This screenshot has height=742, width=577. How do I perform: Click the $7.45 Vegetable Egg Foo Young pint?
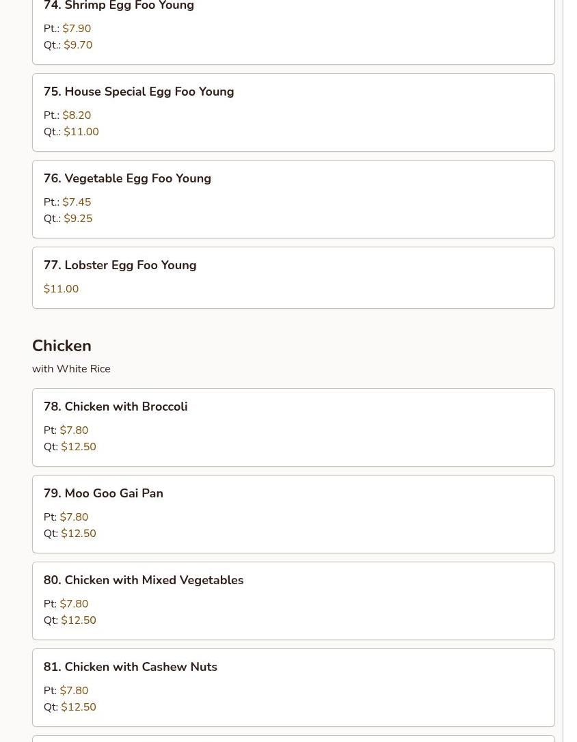[77, 202]
